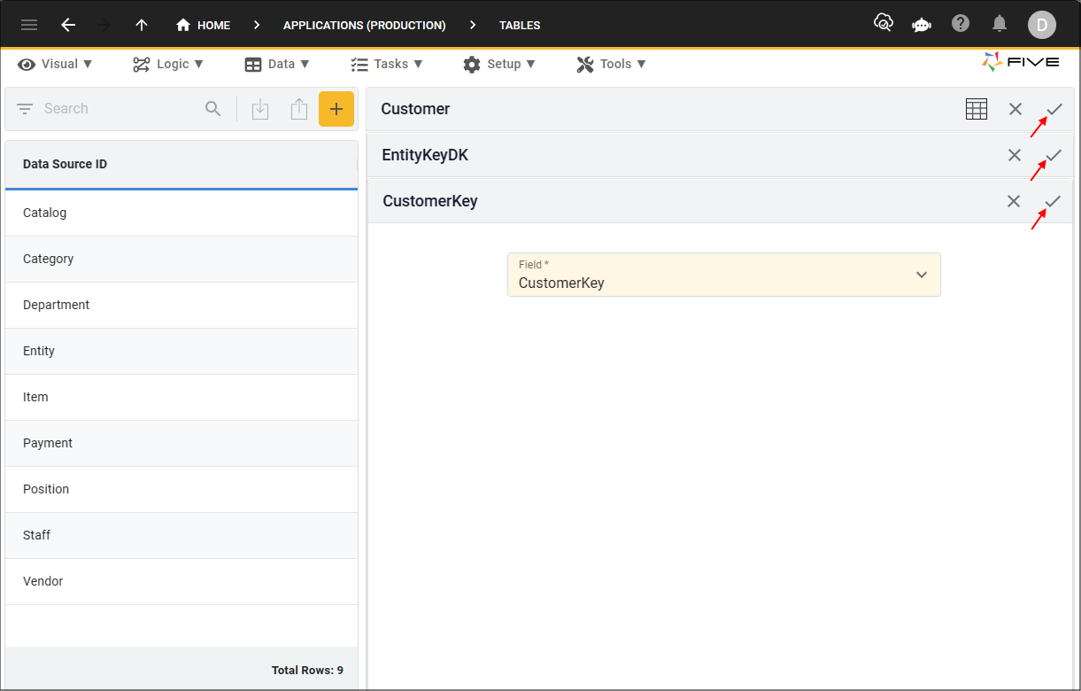The image size is (1081, 691).
Task: Select the Department table row
Action: click(181, 305)
